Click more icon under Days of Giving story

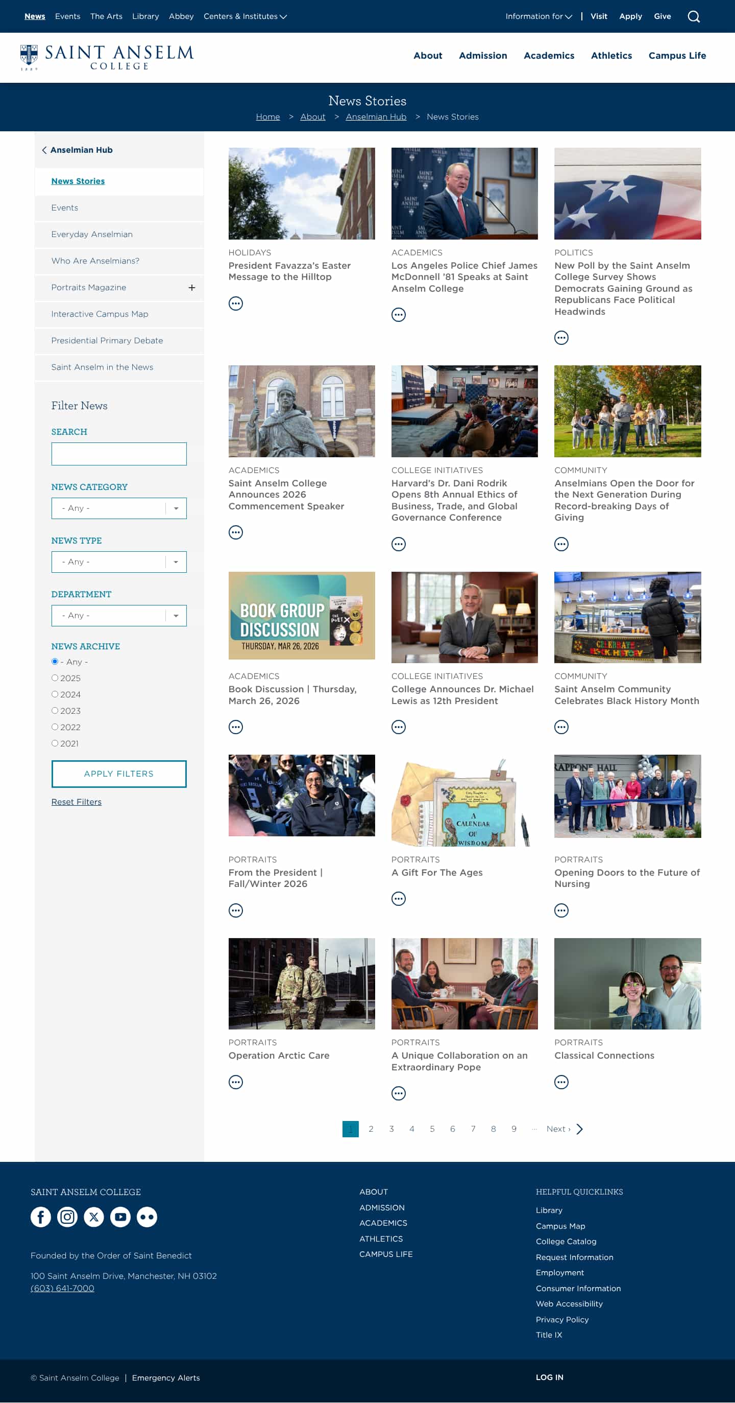[x=561, y=544]
